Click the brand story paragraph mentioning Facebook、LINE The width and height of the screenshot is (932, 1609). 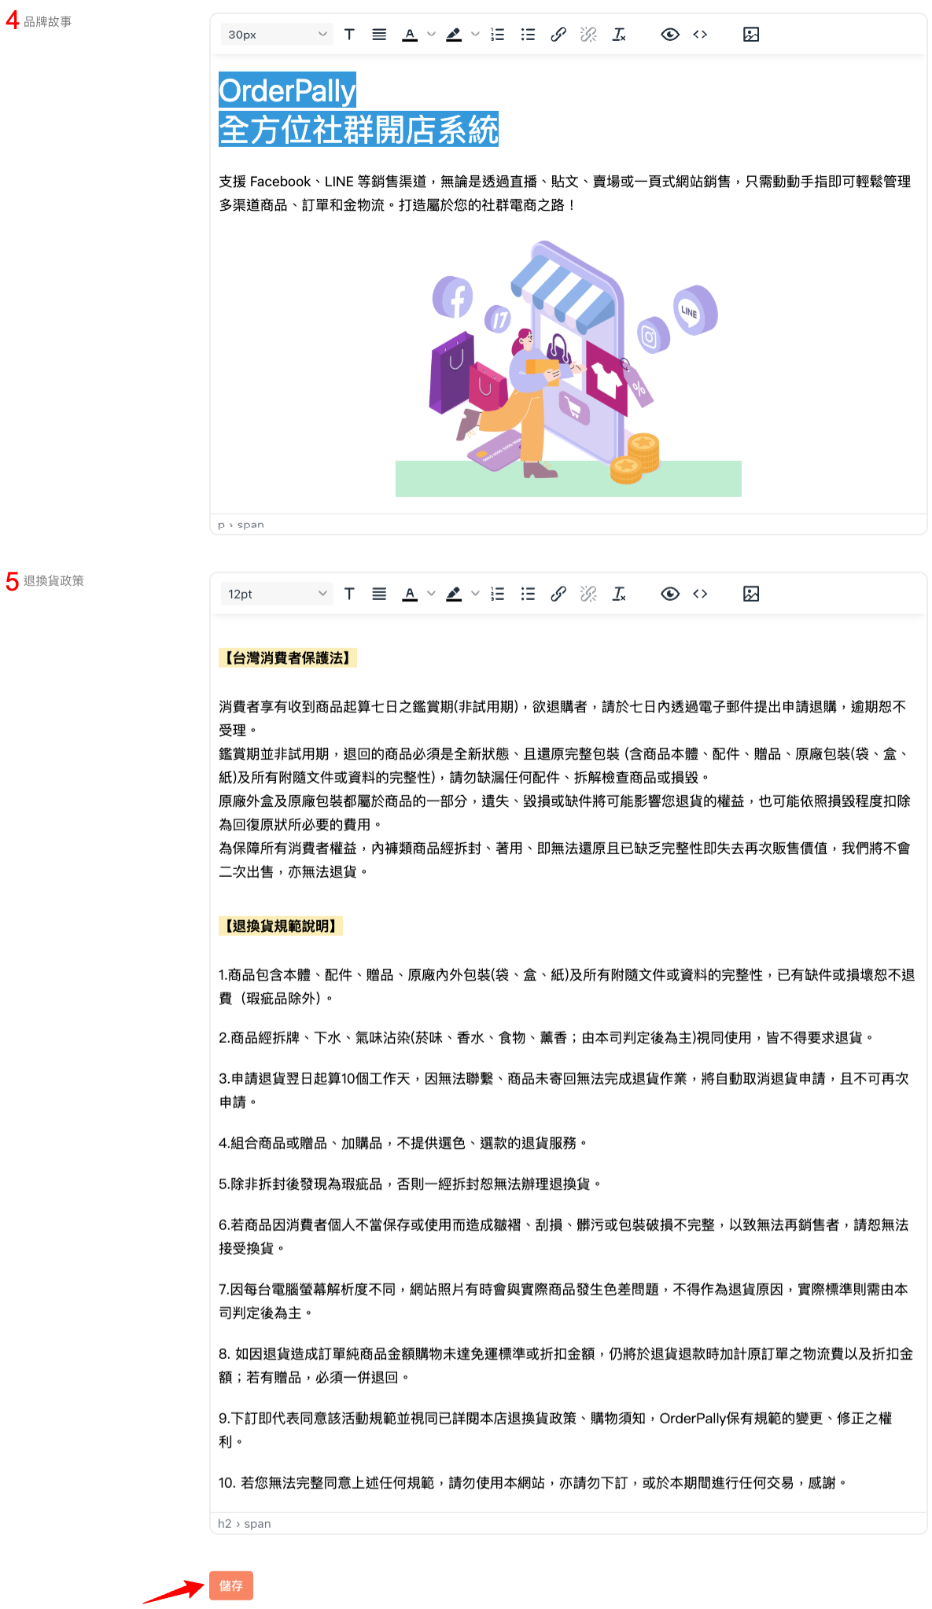pos(565,193)
